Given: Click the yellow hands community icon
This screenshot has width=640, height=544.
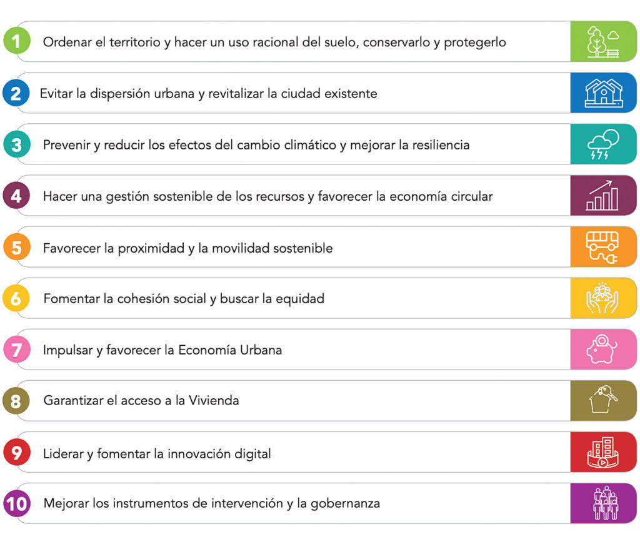Looking at the screenshot, I should pos(602,298).
